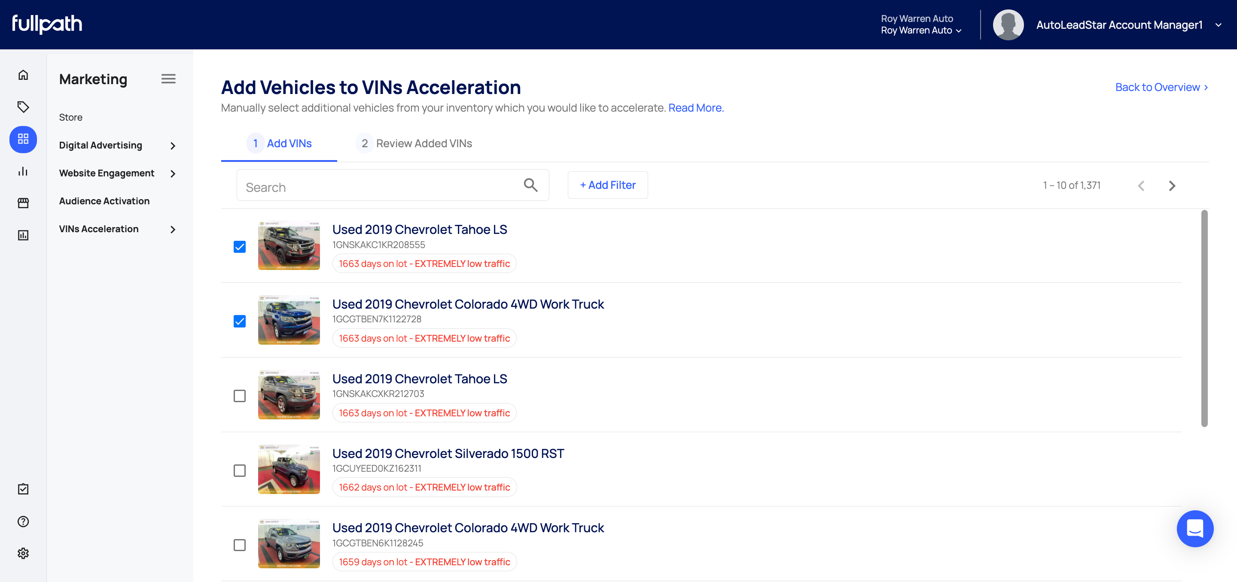The width and height of the screenshot is (1237, 582).
Task: Click the search magnifier icon
Action: [530, 185]
